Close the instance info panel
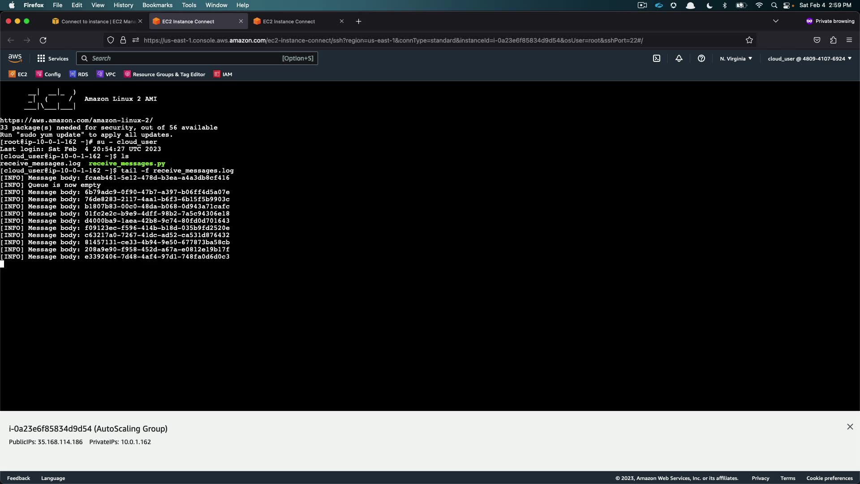This screenshot has height=484, width=860. click(850, 427)
